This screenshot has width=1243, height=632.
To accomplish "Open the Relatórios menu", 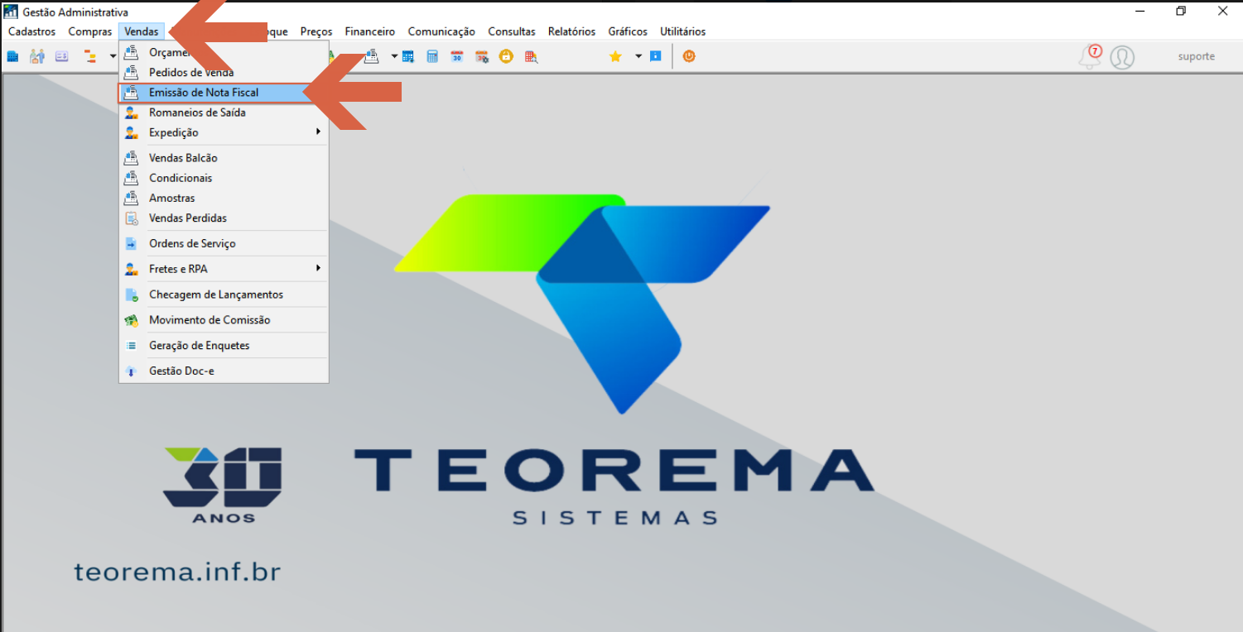I will [x=571, y=31].
